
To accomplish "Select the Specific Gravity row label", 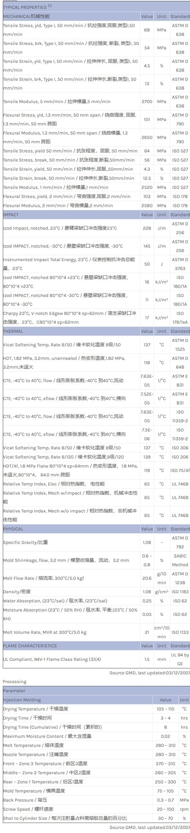I will point(25,542).
